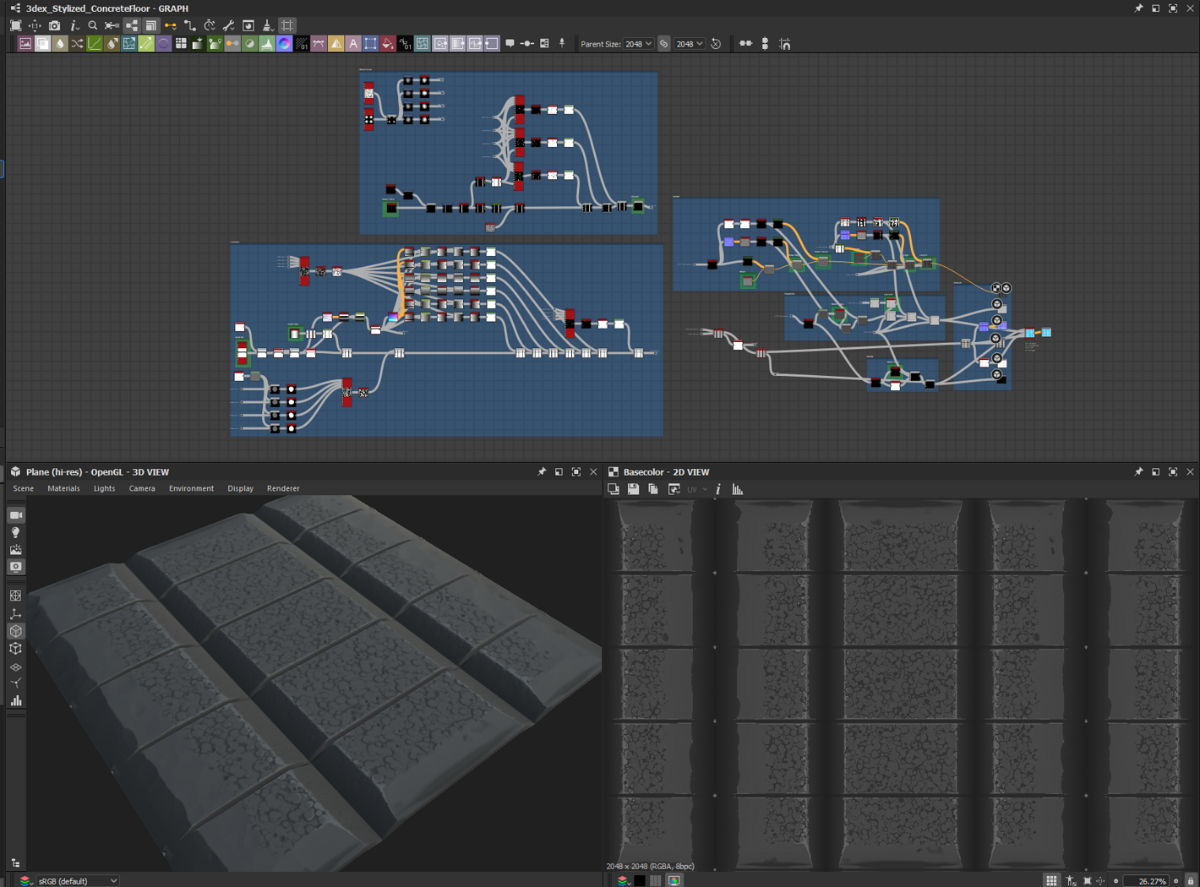Viewport: 1200px width, 887px height.
Task: Open Parent Size width dropdown
Action: coord(638,44)
